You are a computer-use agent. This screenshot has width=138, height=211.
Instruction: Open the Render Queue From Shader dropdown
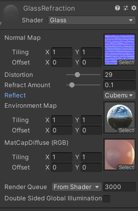[77, 187]
